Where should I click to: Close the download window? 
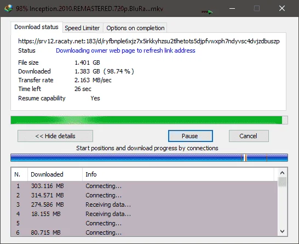(x=282, y=8)
